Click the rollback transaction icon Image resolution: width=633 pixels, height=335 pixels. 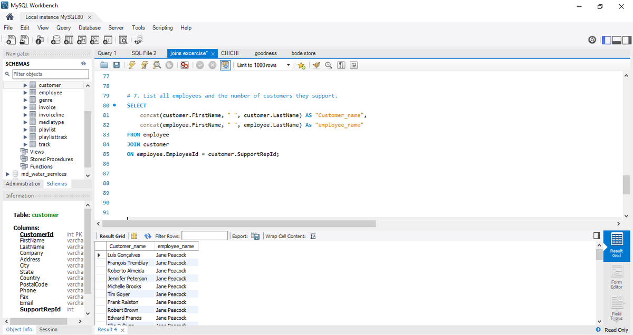[213, 65]
